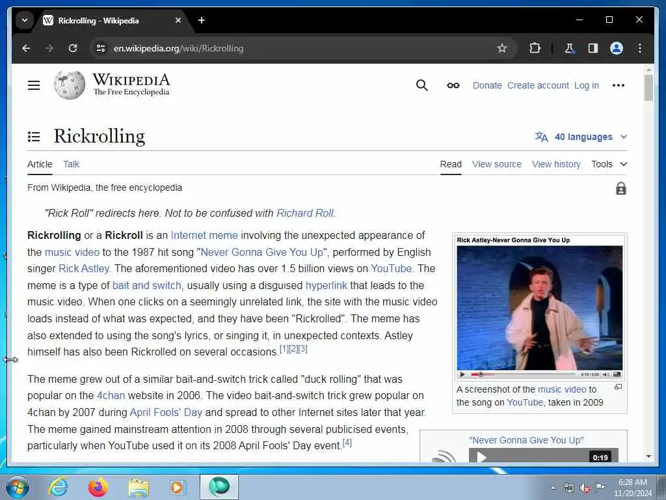The image size is (666, 500).
Task: Click the Wikipedia globe logo
Action: coord(69,85)
